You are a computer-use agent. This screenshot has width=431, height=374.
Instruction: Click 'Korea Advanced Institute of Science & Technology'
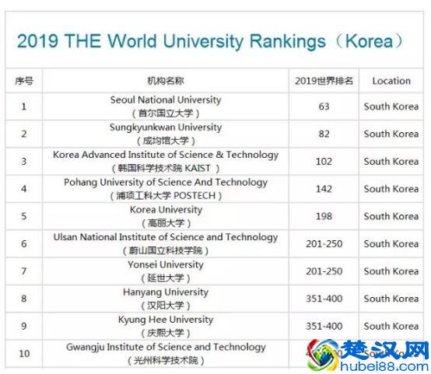coord(166,155)
